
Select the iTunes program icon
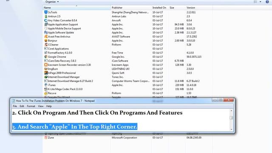pyautogui.click(x=46, y=85)
